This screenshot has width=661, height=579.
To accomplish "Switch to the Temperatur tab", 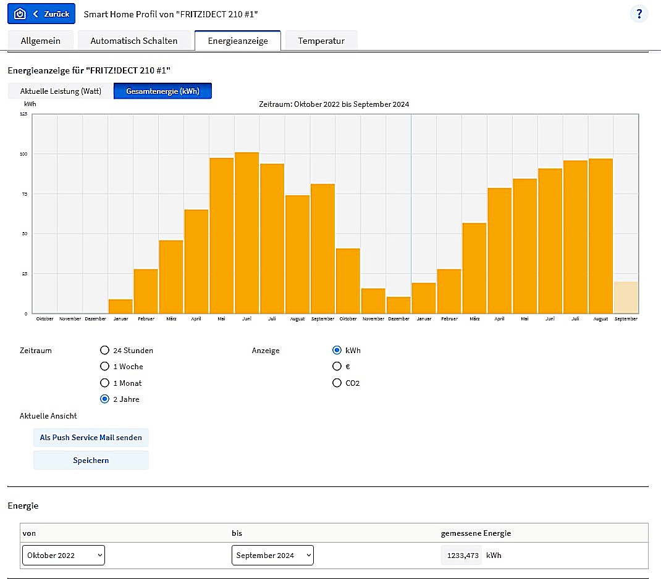I will coord(321,41).
